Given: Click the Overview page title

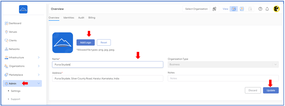Looking at the screenshot, I should point(57,9).
